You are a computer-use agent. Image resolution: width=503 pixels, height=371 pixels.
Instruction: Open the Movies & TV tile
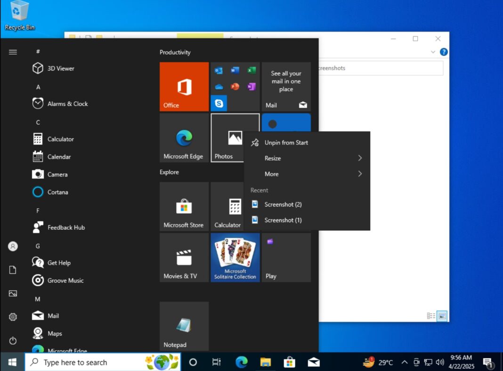point(184,257)
